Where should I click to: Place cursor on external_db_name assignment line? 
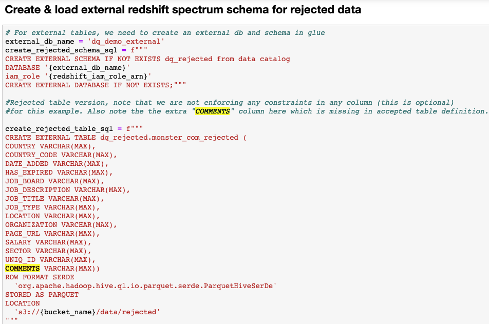[x=85, y=42]
